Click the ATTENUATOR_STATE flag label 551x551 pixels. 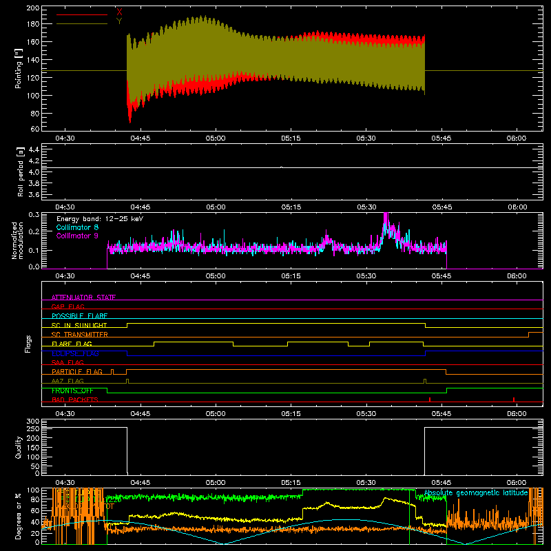(83, 298)
